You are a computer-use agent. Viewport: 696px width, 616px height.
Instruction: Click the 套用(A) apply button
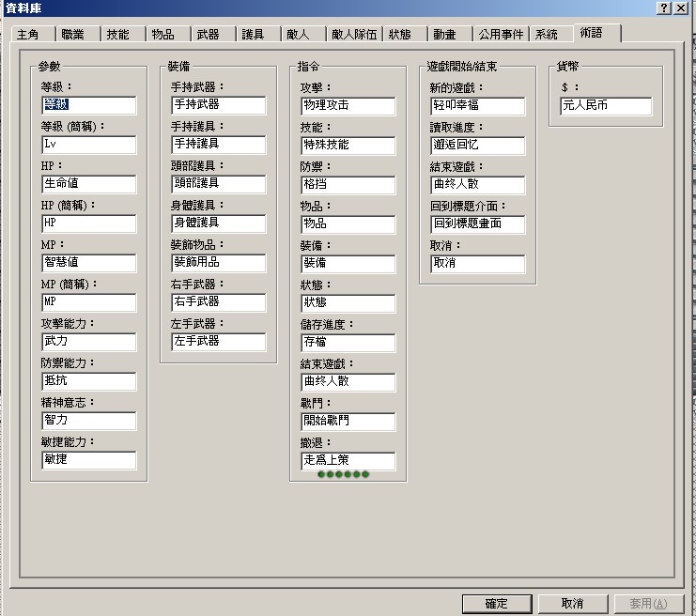pyautogui.click(x=648, y=604)
